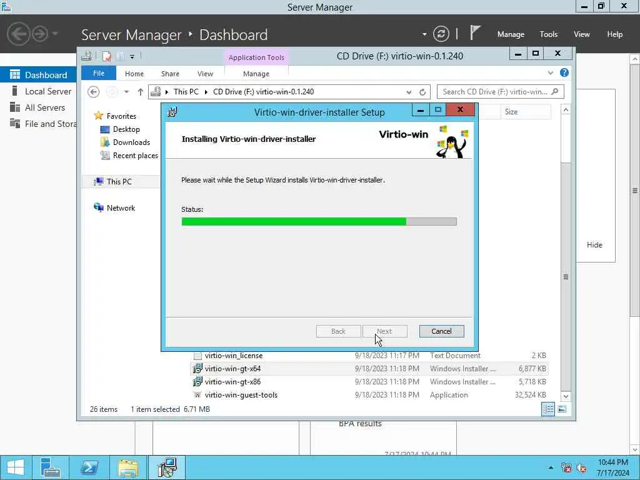Cancel the Virtio-win driver installation
Viewport: 640px width, 480px height.
tap(441, 331)
